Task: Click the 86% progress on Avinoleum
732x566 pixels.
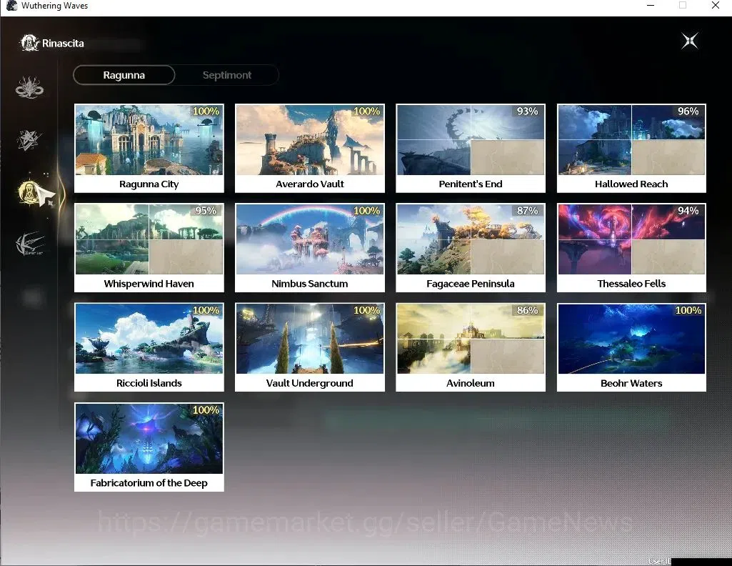Action: pyautogui.click(x=528, y=310)
